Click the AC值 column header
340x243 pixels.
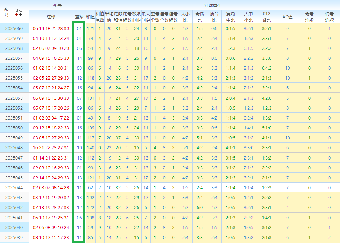tap(287, 17)
